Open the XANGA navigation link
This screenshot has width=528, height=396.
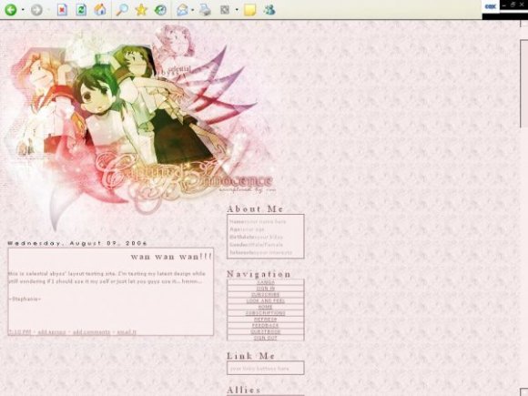(265, 282)
